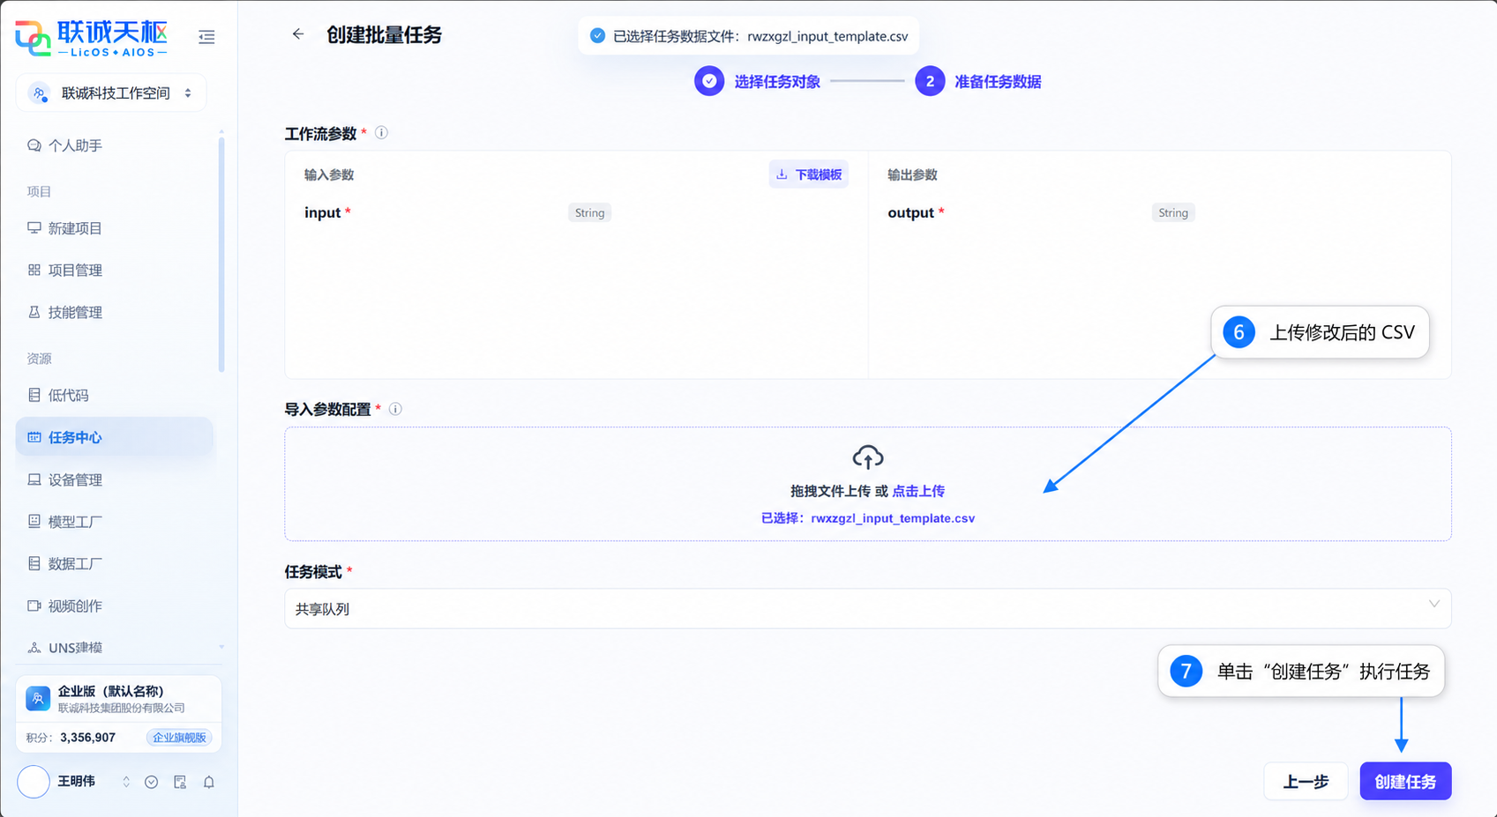This screenshot has width=1497, height=817.
Task: Click the LiCOS AIOS logo
Action: click(x=92, y=38)
